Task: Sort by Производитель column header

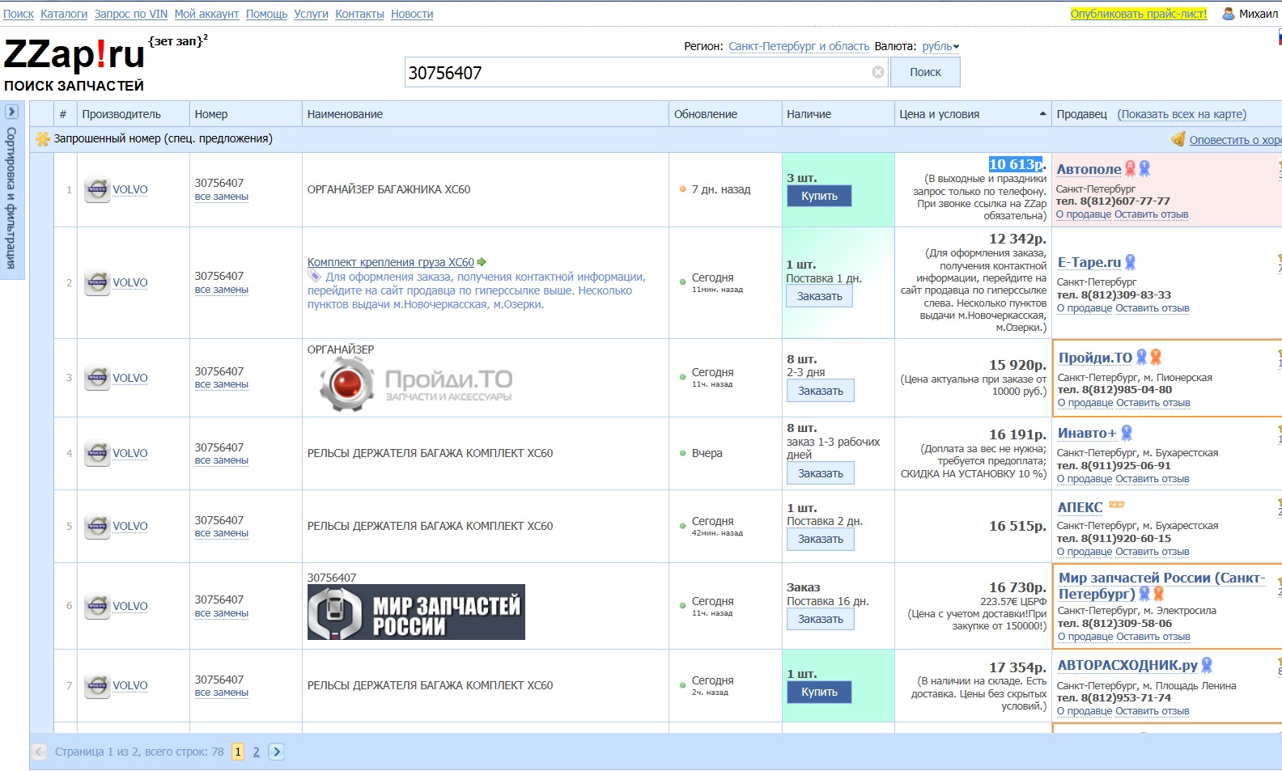Action: click(134, 114)
